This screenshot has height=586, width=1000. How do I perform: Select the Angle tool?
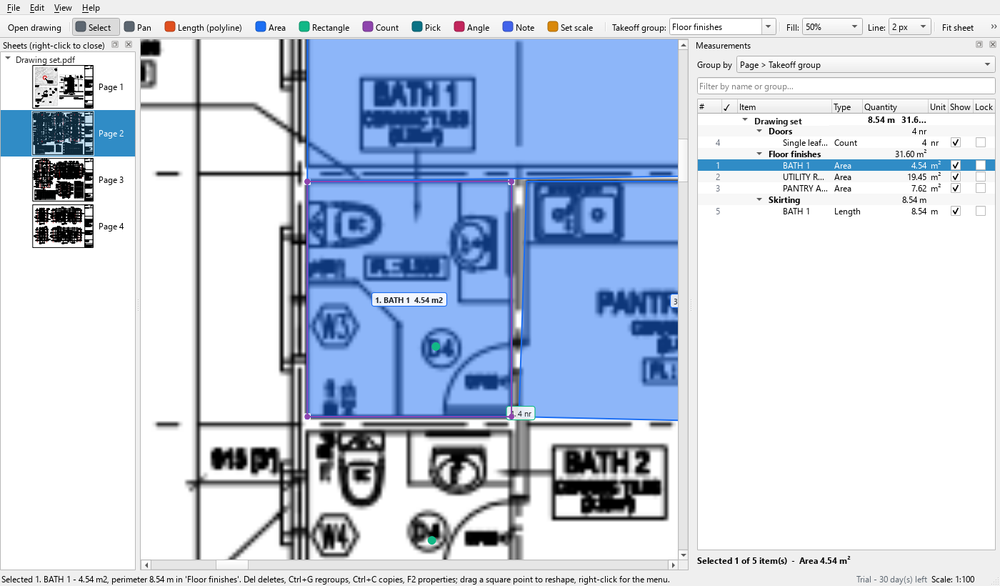coord(471,27)
